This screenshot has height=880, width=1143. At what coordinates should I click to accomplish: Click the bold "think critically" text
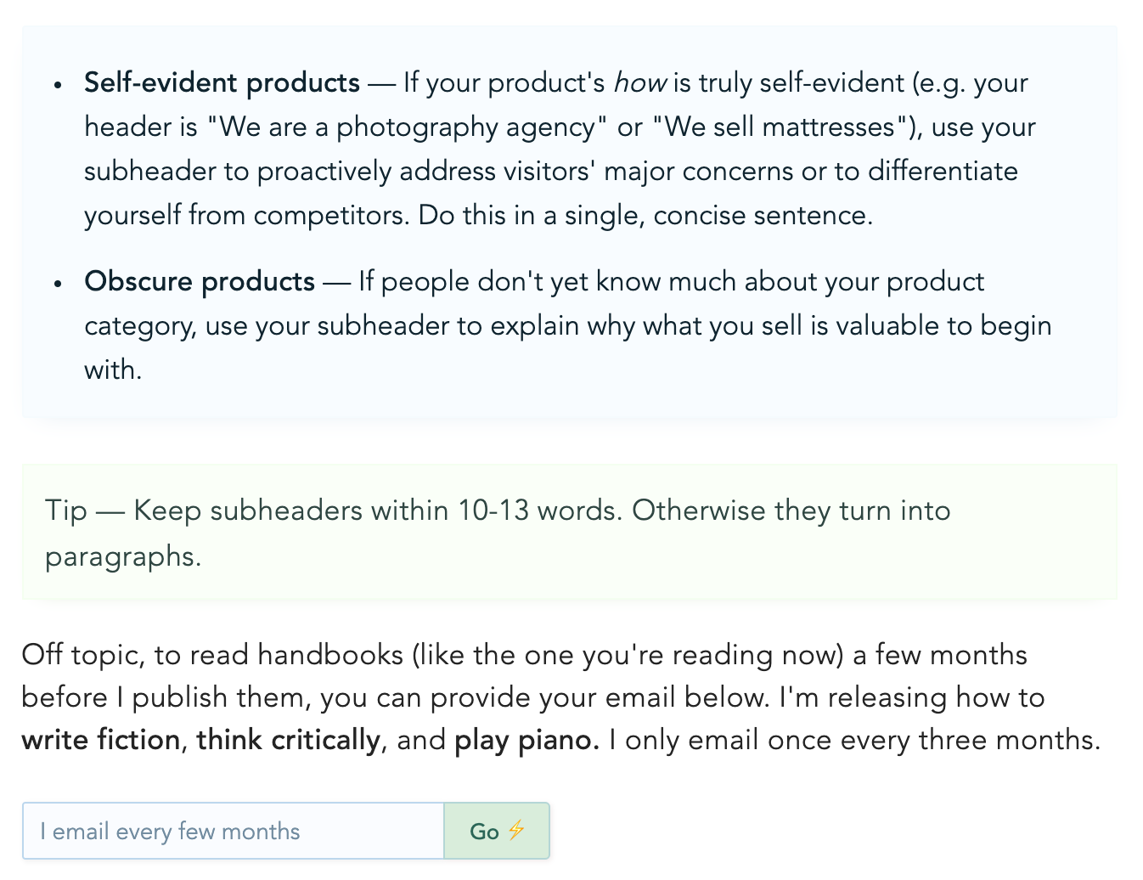tap(289, 740)
